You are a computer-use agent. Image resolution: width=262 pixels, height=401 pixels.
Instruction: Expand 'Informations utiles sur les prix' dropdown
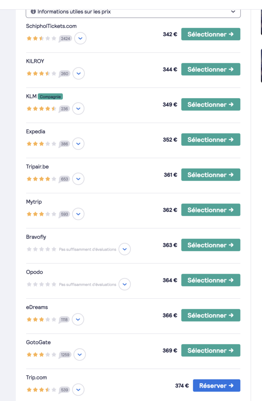133,12
